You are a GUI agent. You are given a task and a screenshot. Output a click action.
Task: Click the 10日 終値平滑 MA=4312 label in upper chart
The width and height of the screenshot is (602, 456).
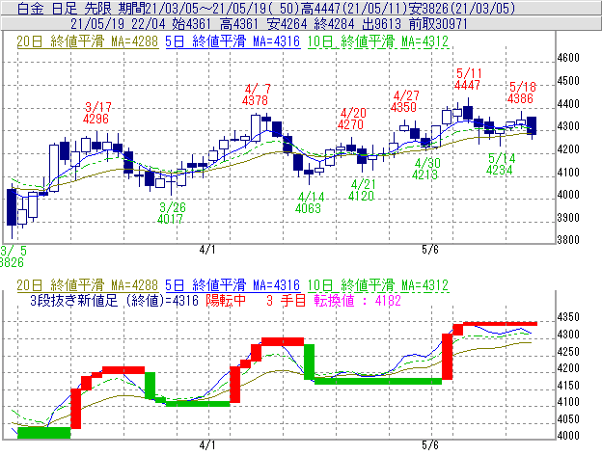coord(378,41)
